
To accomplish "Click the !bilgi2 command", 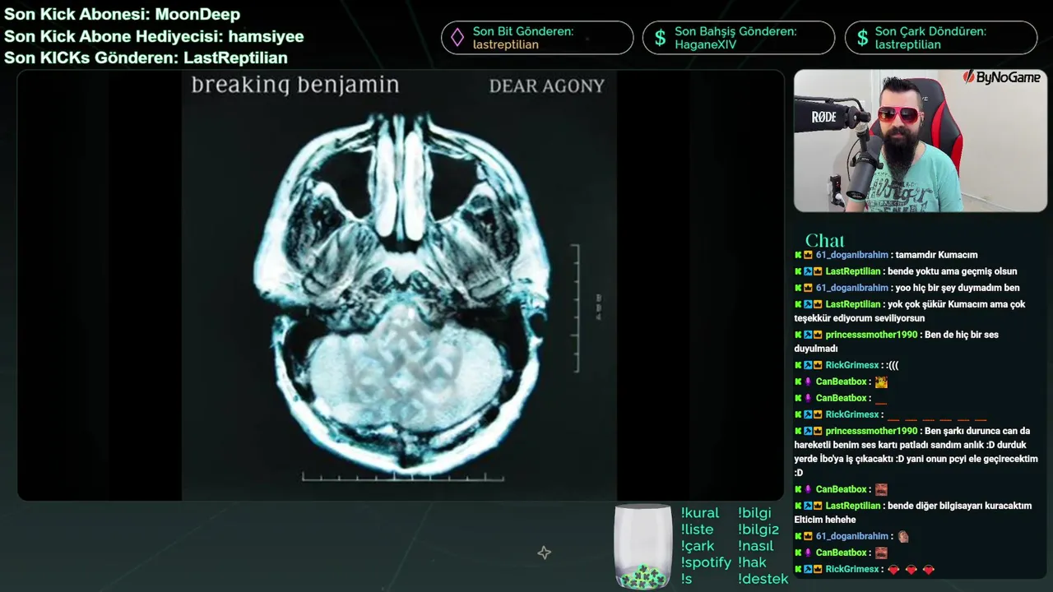I will [758, 530].
